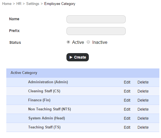
Task: Delete the Teaching Staff (TS) category
Action: tap(143, 127)
